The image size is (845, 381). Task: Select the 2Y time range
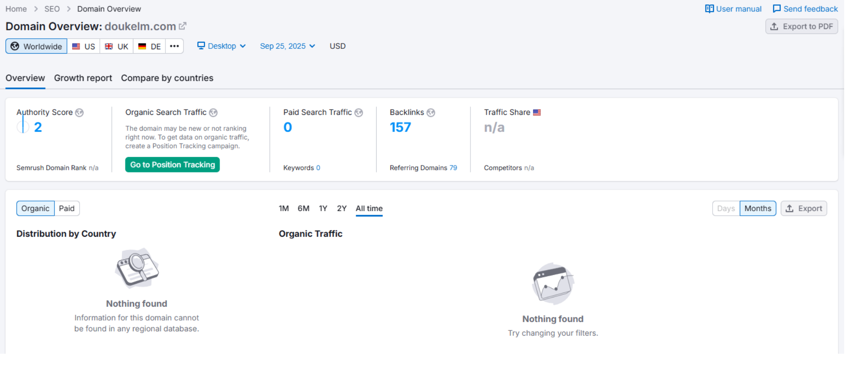click(342, 209)
